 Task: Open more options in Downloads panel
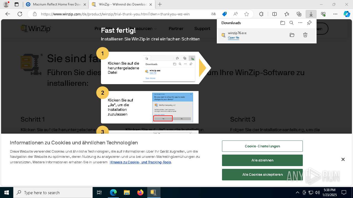pyautogui.click(x=300, y=23)
